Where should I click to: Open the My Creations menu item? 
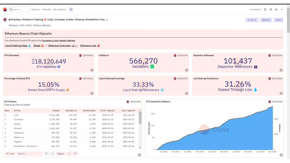coord(60,9)
